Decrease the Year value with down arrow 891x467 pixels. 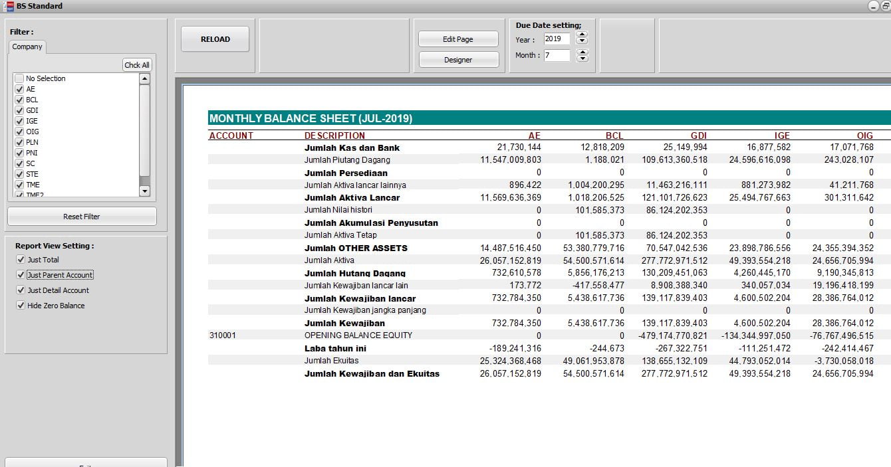coord(582,42)
